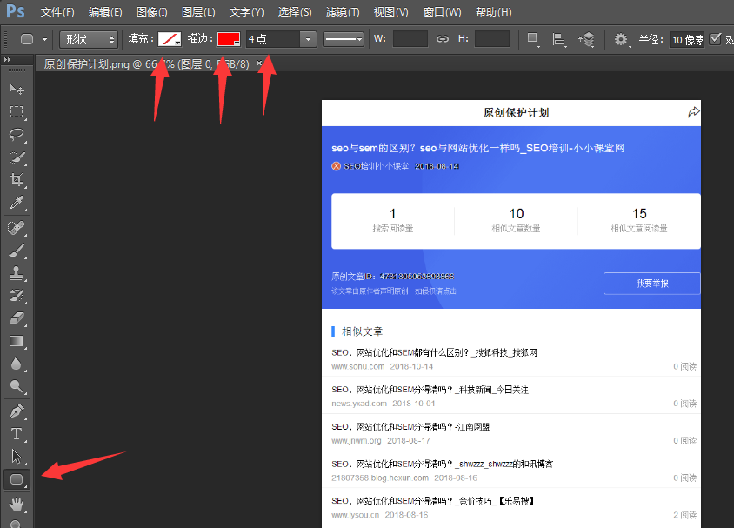Screen dimensions: 734x528
Task: Click the link width and height icon
Action: (x=443, y=39)
